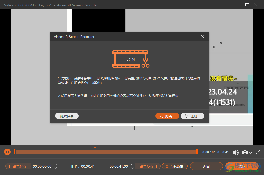The width and height of the screenshot is (264, 175).
Task: Take a snapshot with the camera icon
Action: 245,152
